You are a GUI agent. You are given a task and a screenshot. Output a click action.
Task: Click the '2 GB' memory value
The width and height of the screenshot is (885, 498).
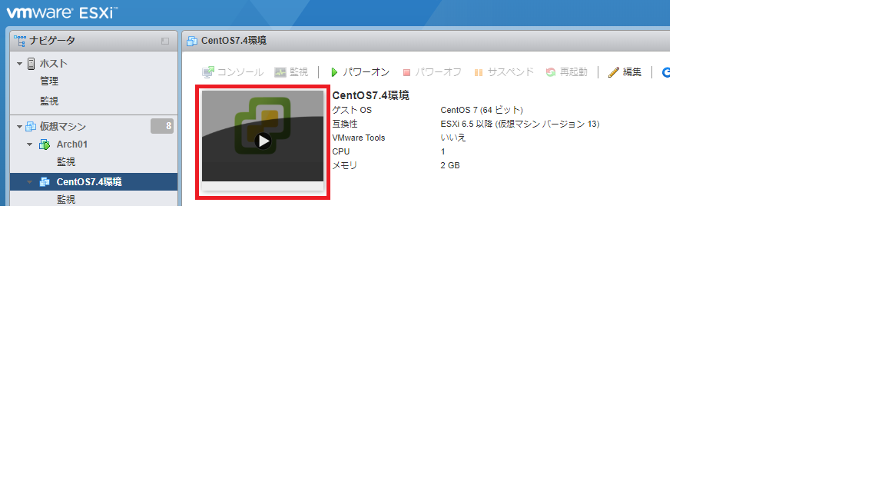point(450,165)
